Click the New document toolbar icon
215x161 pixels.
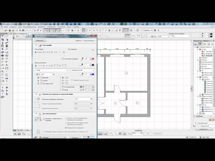(2, 31)
